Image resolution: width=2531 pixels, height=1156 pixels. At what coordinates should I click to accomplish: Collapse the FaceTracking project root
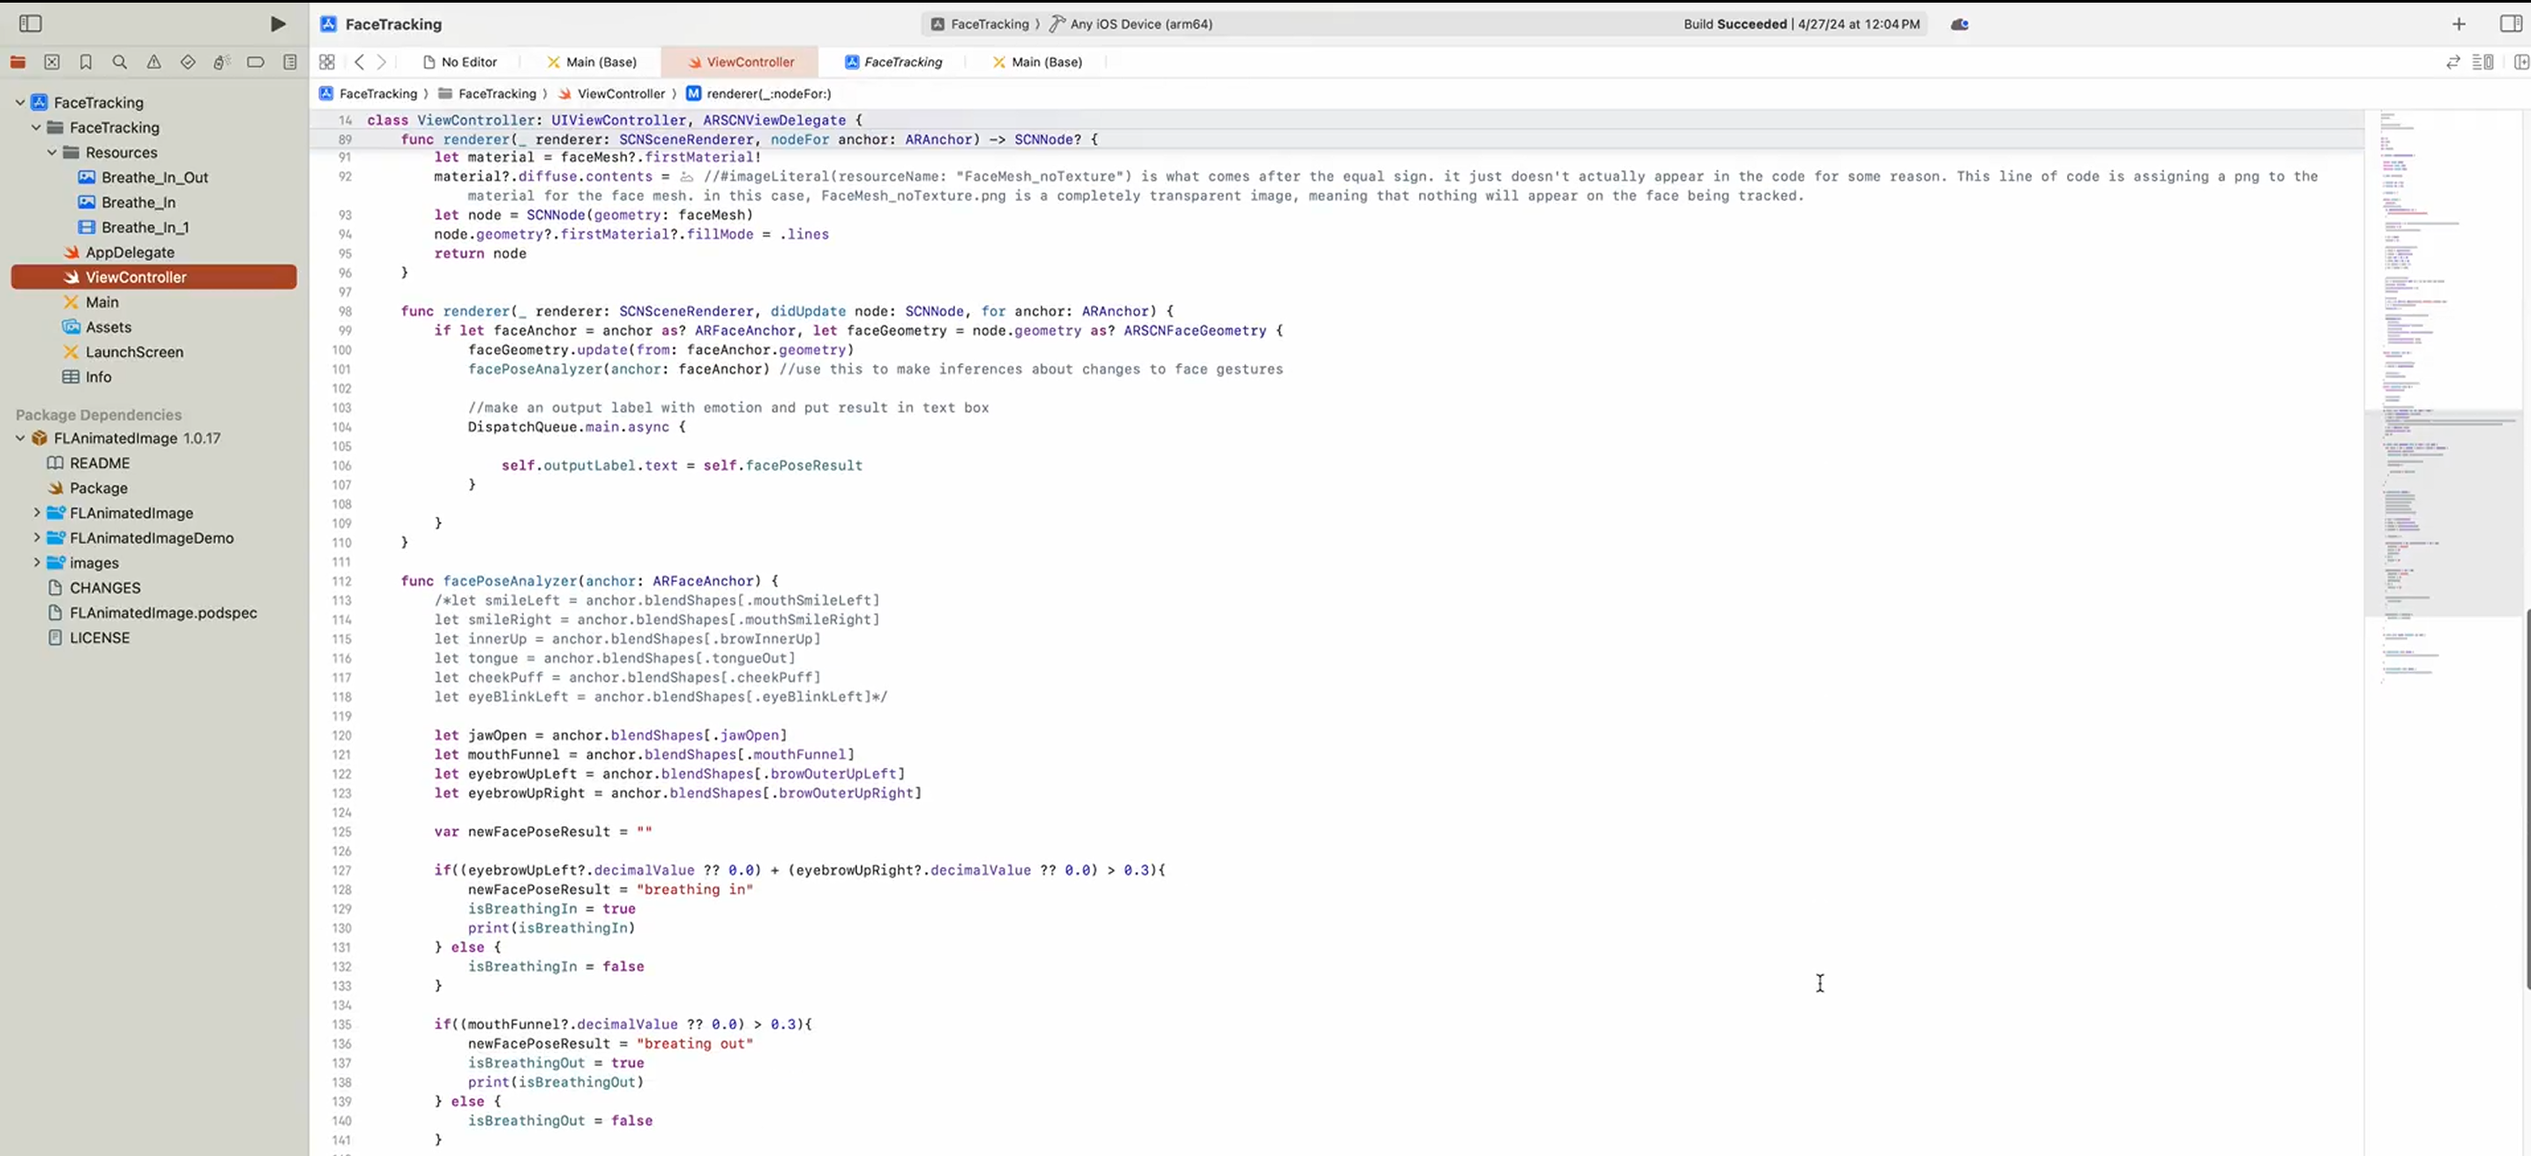tap(19, 102)
